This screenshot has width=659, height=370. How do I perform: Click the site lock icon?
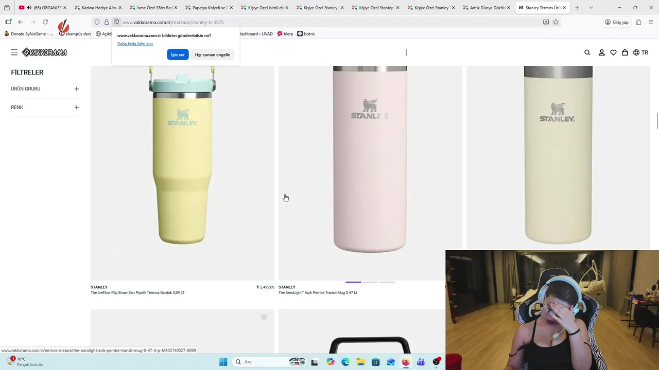click(107, 22)
